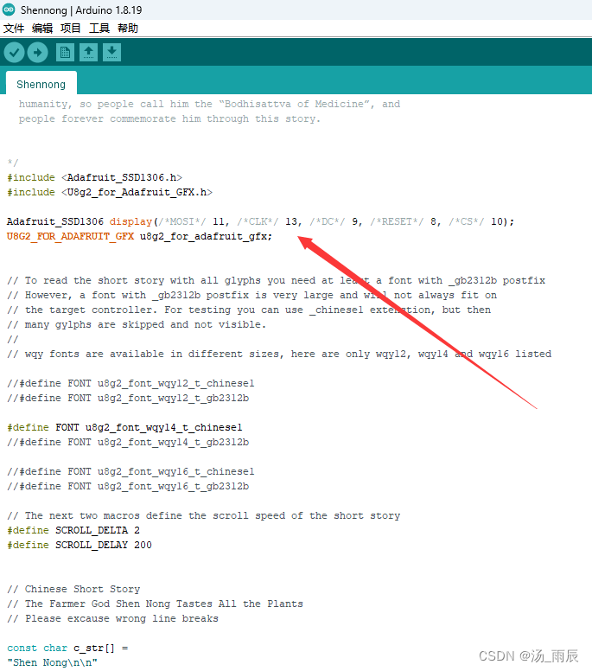Open the 项目 menu

coord(71,29)
